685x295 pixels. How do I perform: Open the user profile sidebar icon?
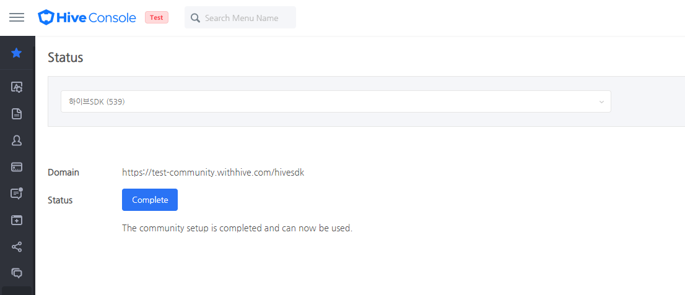point(17,140)
